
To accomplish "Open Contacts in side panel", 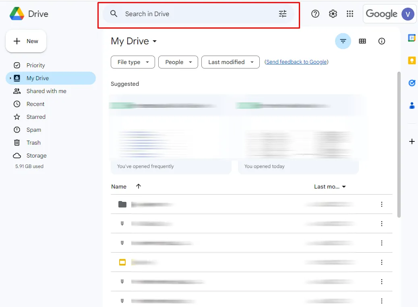I will point(412,106).
